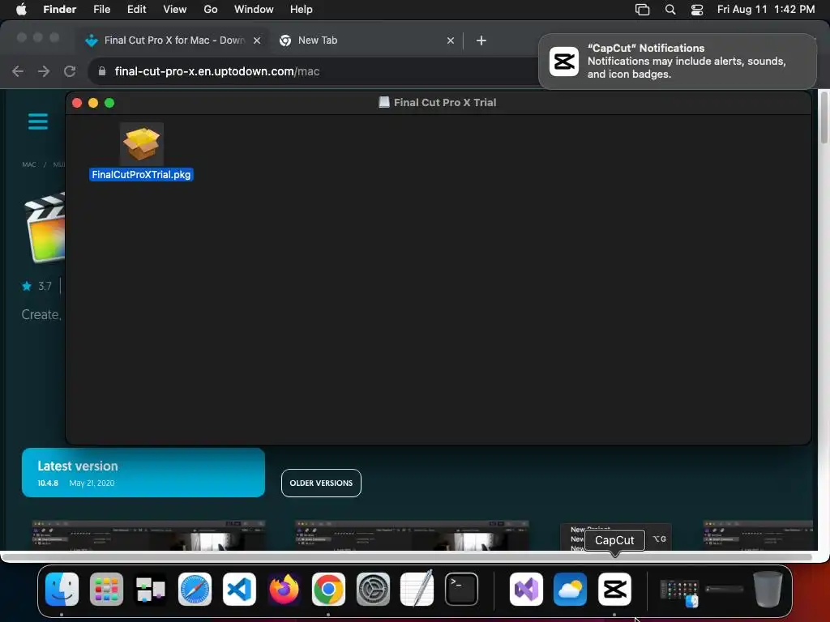Click the browser forward arrow
Viewport: 830px width, 622px height.
coord(44,71)
